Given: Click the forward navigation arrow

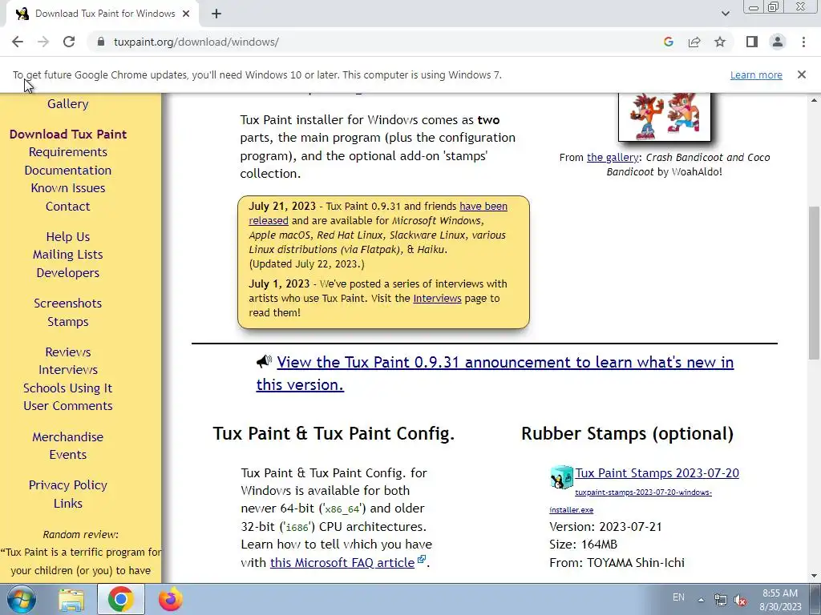Looking at the screenshot, I should 43,42.
